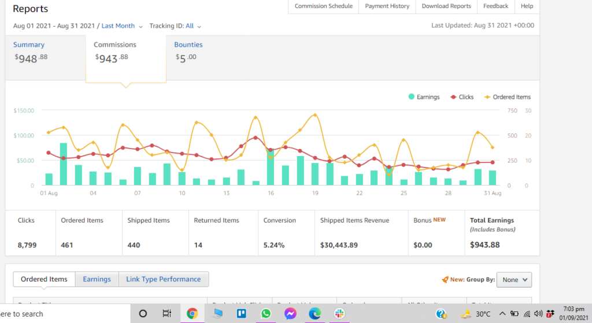592x323 pixels.
Task: Click the tallest earnings bar on 02 Aug
Action: coord(64,164)
